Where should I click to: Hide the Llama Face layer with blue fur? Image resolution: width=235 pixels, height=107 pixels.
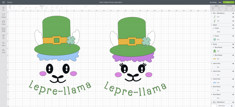tap(233, 79)
